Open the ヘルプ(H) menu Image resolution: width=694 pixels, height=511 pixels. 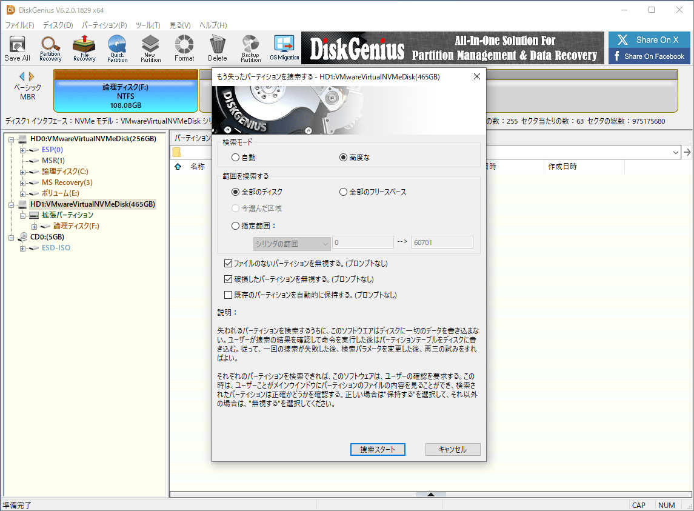coord(213,25)
